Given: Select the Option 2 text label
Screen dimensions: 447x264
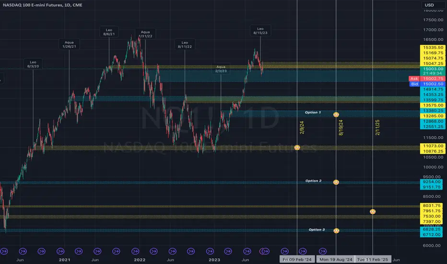Looking at the screenshot, I should [x=313, y=180].
